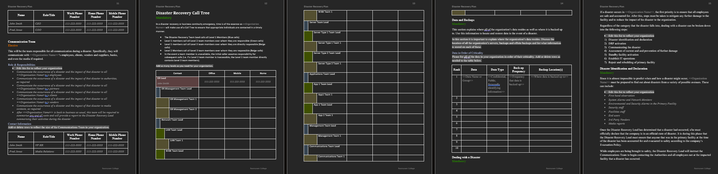Click the 'App 2 Team 1' row
Image resolution: width=718 pixels, height=174 pixels.
pyautogui.click(x=364, y=119)
